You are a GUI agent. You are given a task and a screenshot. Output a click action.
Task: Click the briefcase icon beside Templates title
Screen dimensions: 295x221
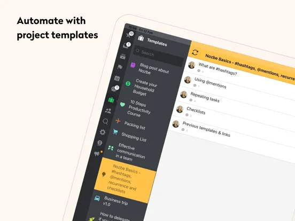click(x=141, y=38)
